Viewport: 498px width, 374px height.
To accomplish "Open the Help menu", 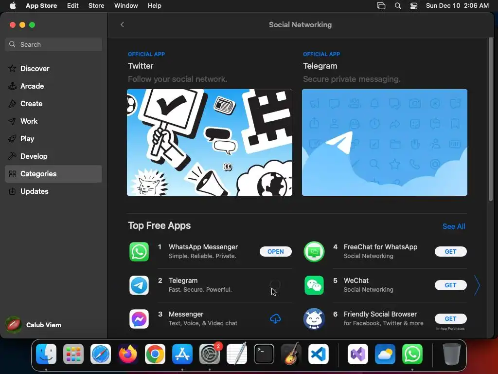I will (154, 6).
